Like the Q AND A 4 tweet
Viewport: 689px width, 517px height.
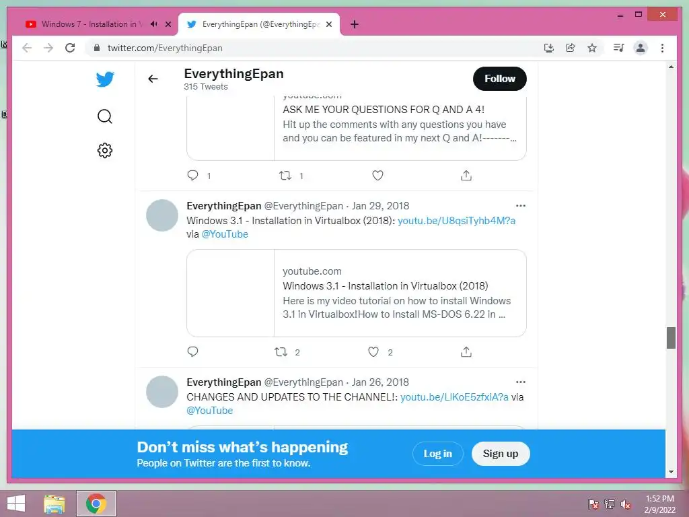coord(377,176)
